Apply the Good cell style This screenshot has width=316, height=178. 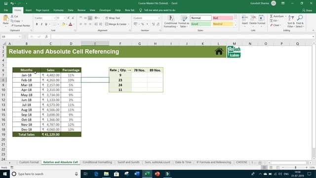200,24
